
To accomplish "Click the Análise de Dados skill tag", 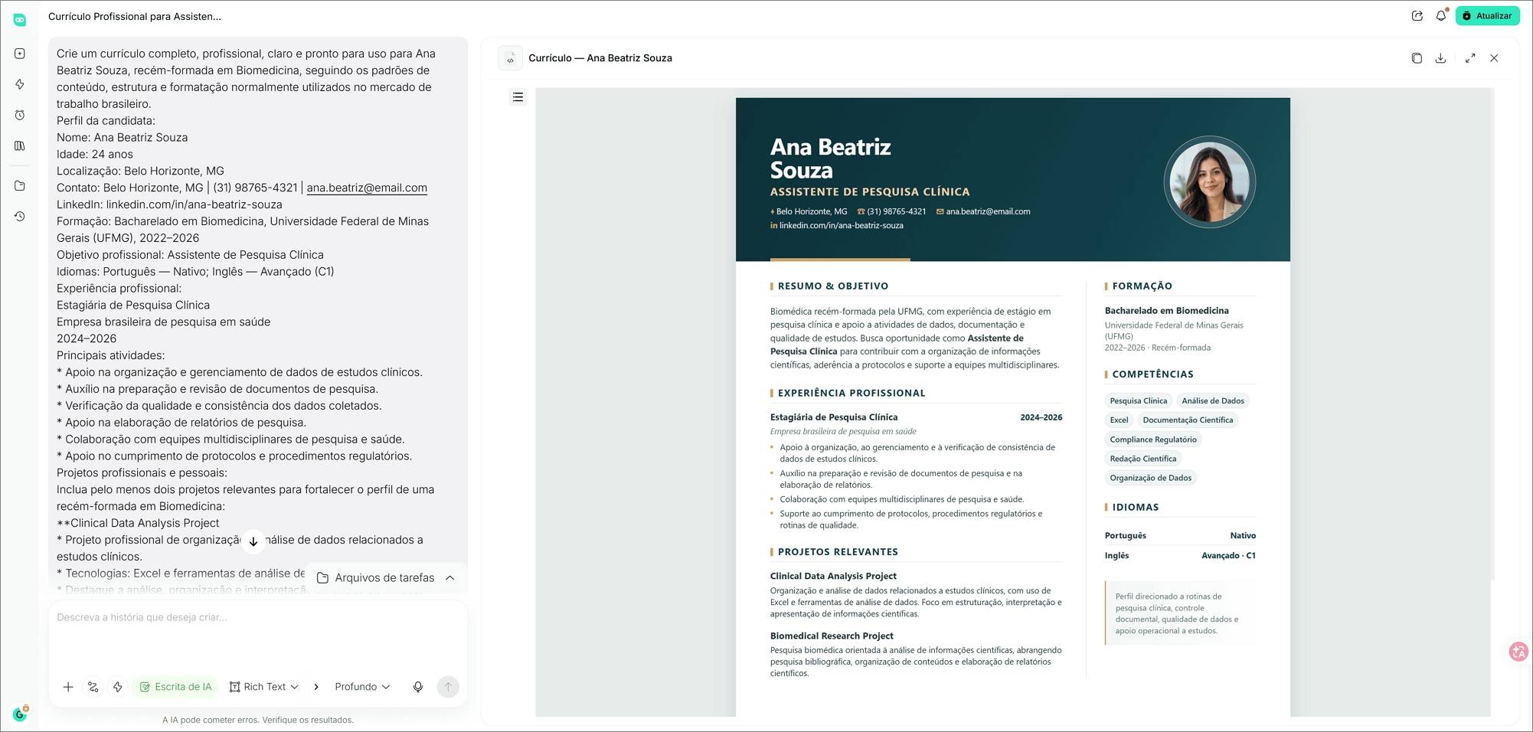I will [x=1213, y=400].
